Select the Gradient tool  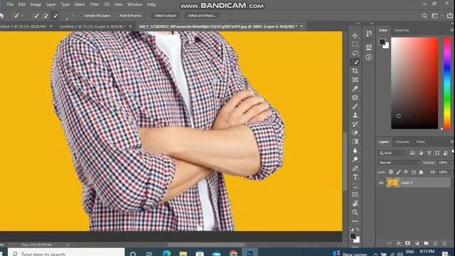tap(355, 142)
